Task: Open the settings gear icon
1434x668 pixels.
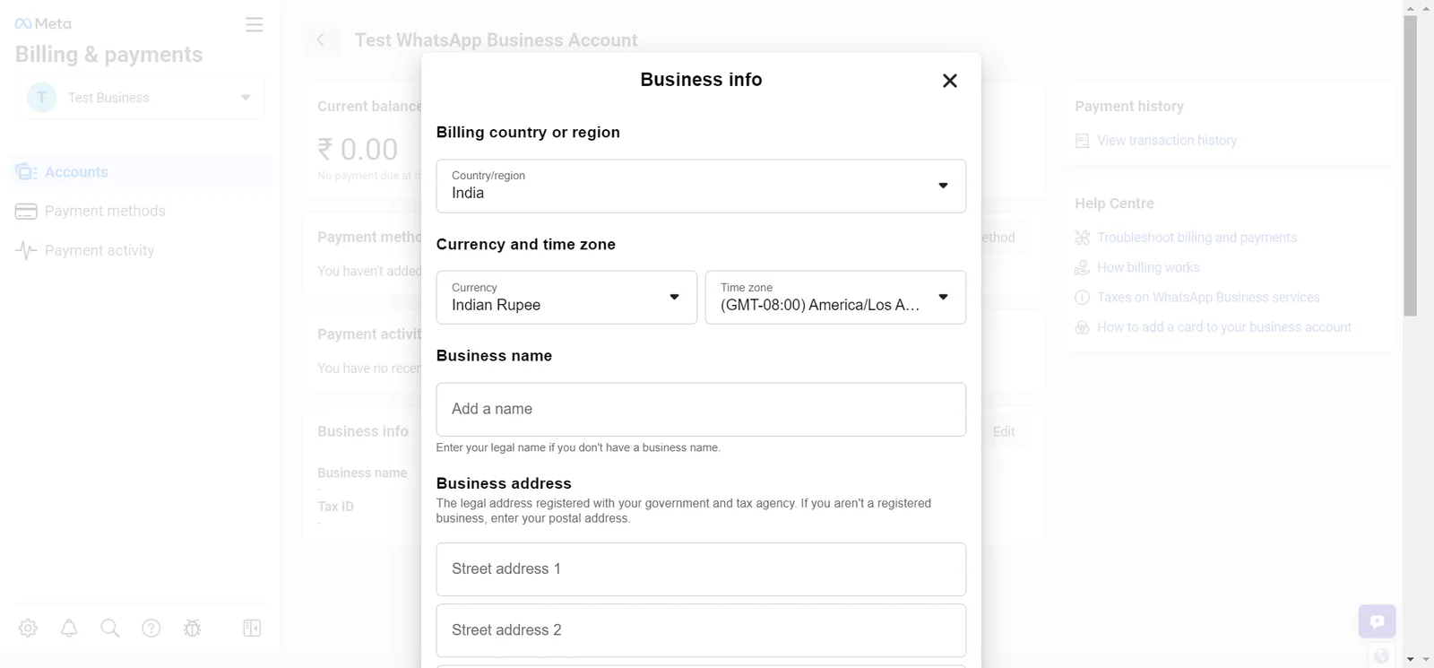Action: 28,629
